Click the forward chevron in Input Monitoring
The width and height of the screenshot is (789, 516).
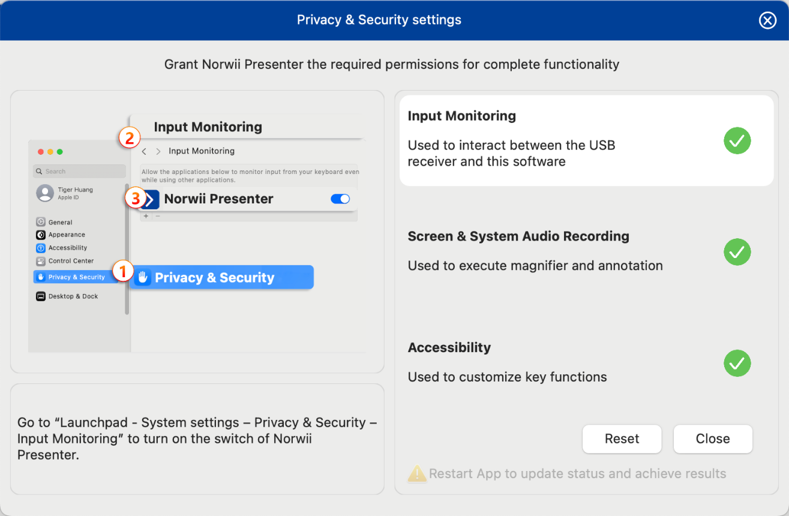pyautogui.click(x=158, y=151)
